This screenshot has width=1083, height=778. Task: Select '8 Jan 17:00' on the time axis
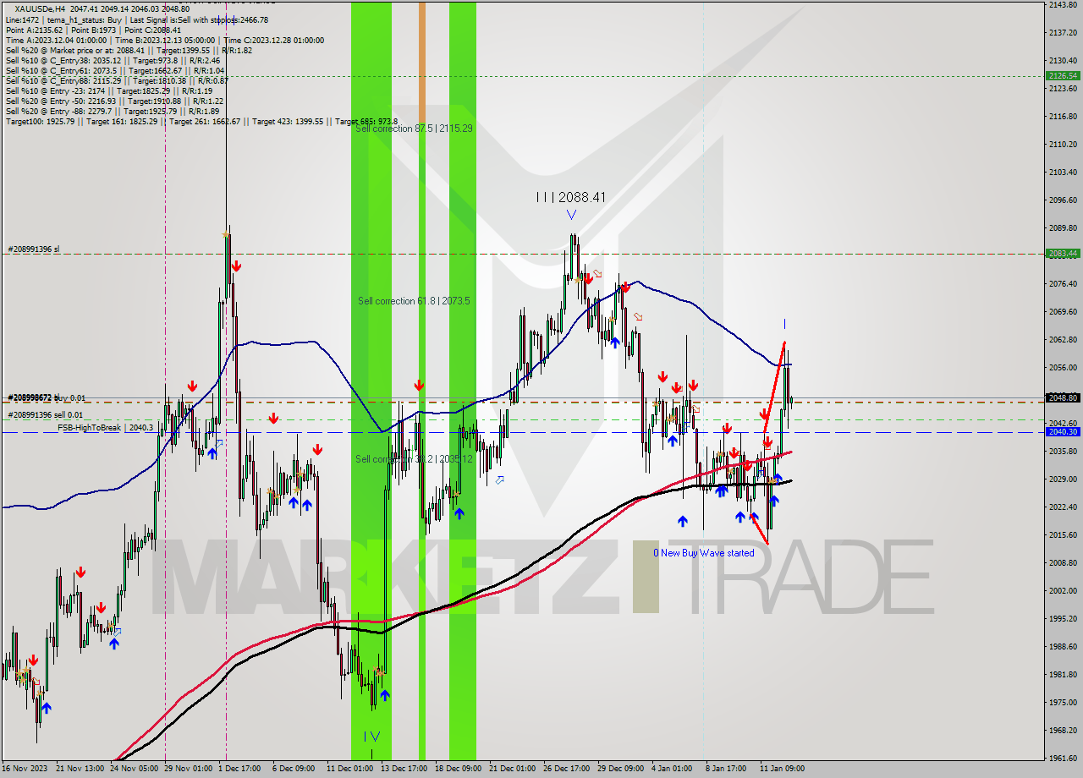[727, 769]
